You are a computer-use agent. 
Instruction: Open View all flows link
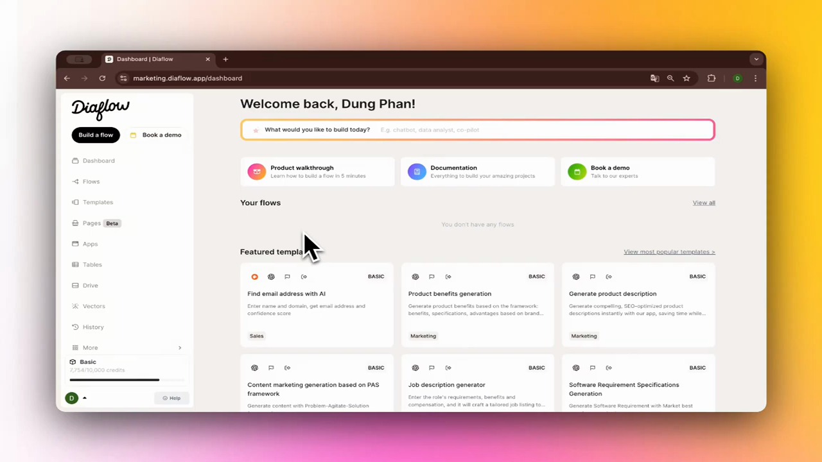click(x=704, y=203)
